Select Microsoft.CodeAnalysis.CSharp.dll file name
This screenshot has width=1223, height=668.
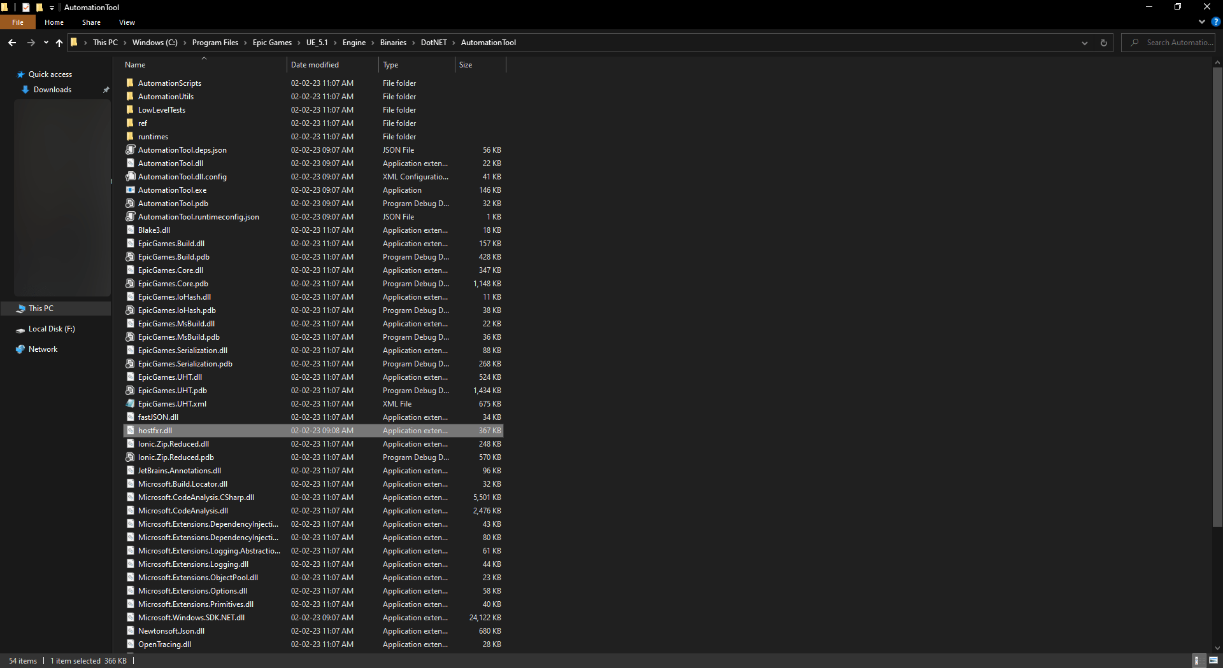tap(196, 498)
